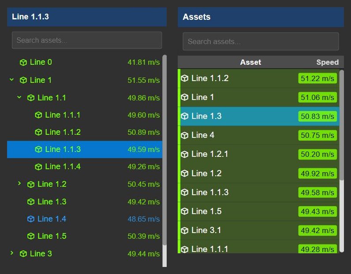Click the cube icon next to Line 3 in tree
The height and width of the screenshot is (274, 351).
pos(23,254)
